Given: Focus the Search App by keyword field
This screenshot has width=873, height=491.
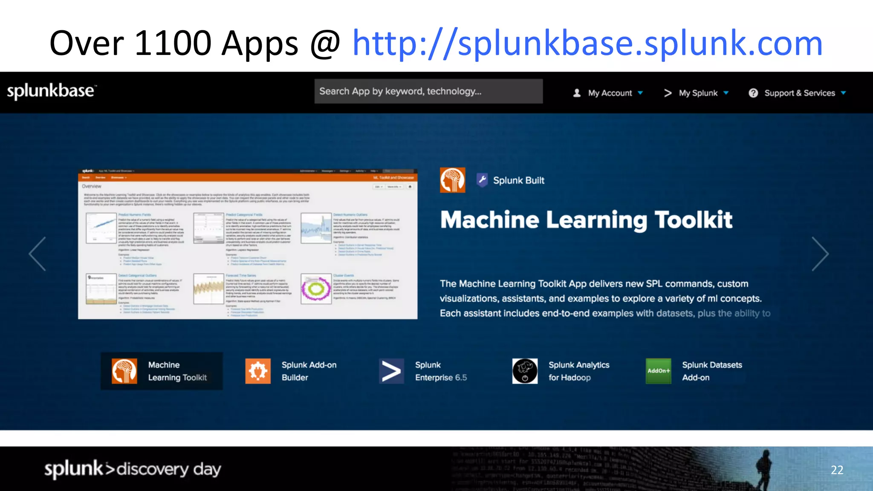Looking at the screenshot, I should pyautogui.click(x=428, y=91).
